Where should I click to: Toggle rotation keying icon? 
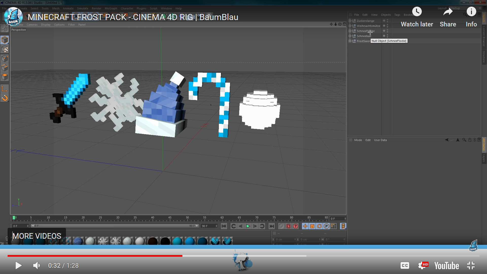[319, 226]
